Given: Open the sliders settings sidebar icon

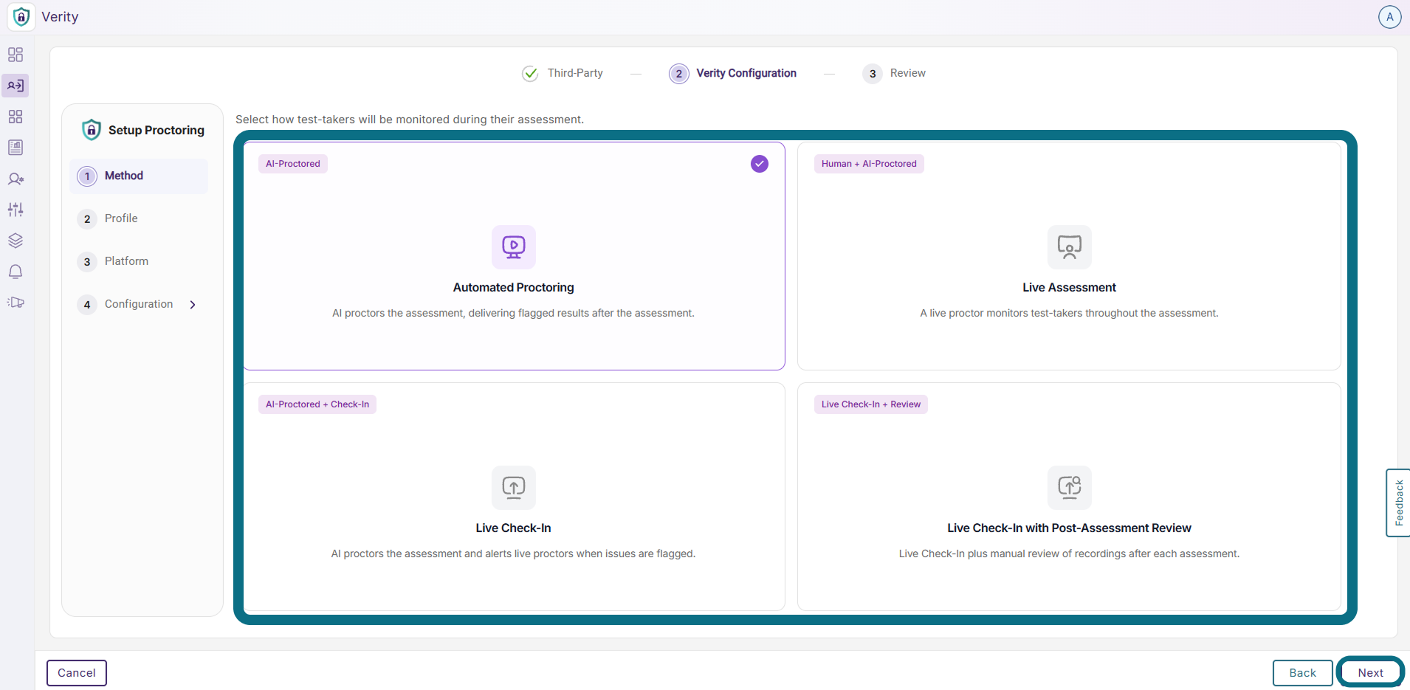Looking at the screenshot, I should point(16,210).
